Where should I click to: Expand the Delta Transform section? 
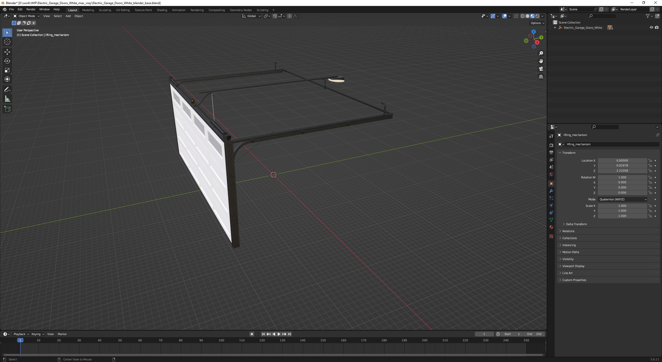point(576,224)
